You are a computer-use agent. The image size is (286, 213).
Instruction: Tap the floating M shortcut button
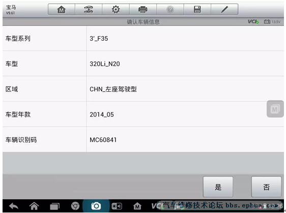(x=275, y=109)
